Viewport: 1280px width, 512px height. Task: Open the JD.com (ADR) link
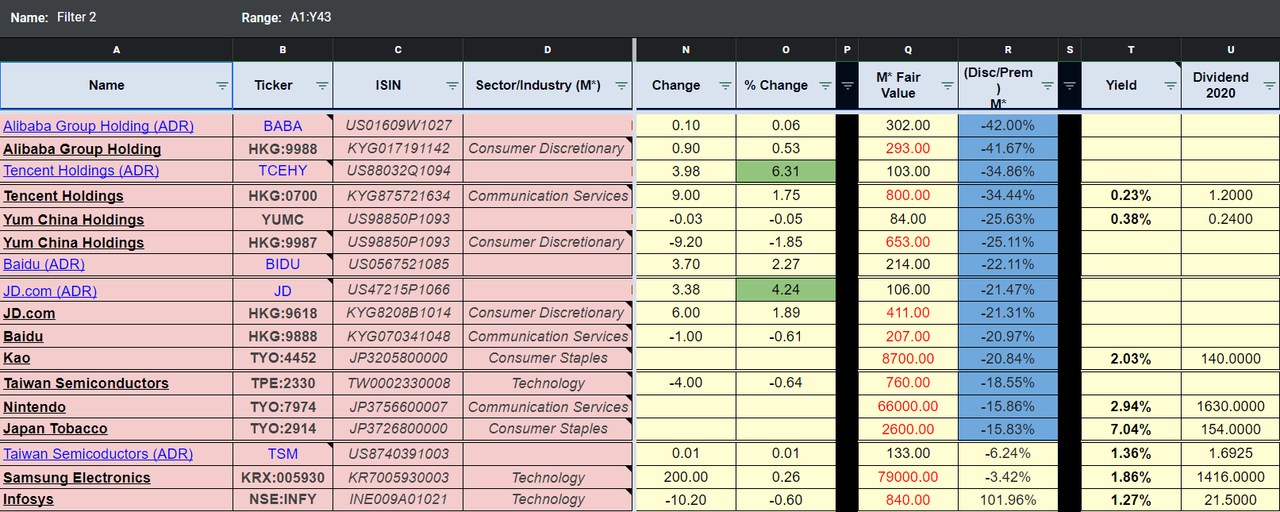pyautogui.click(x=50, y=291)
